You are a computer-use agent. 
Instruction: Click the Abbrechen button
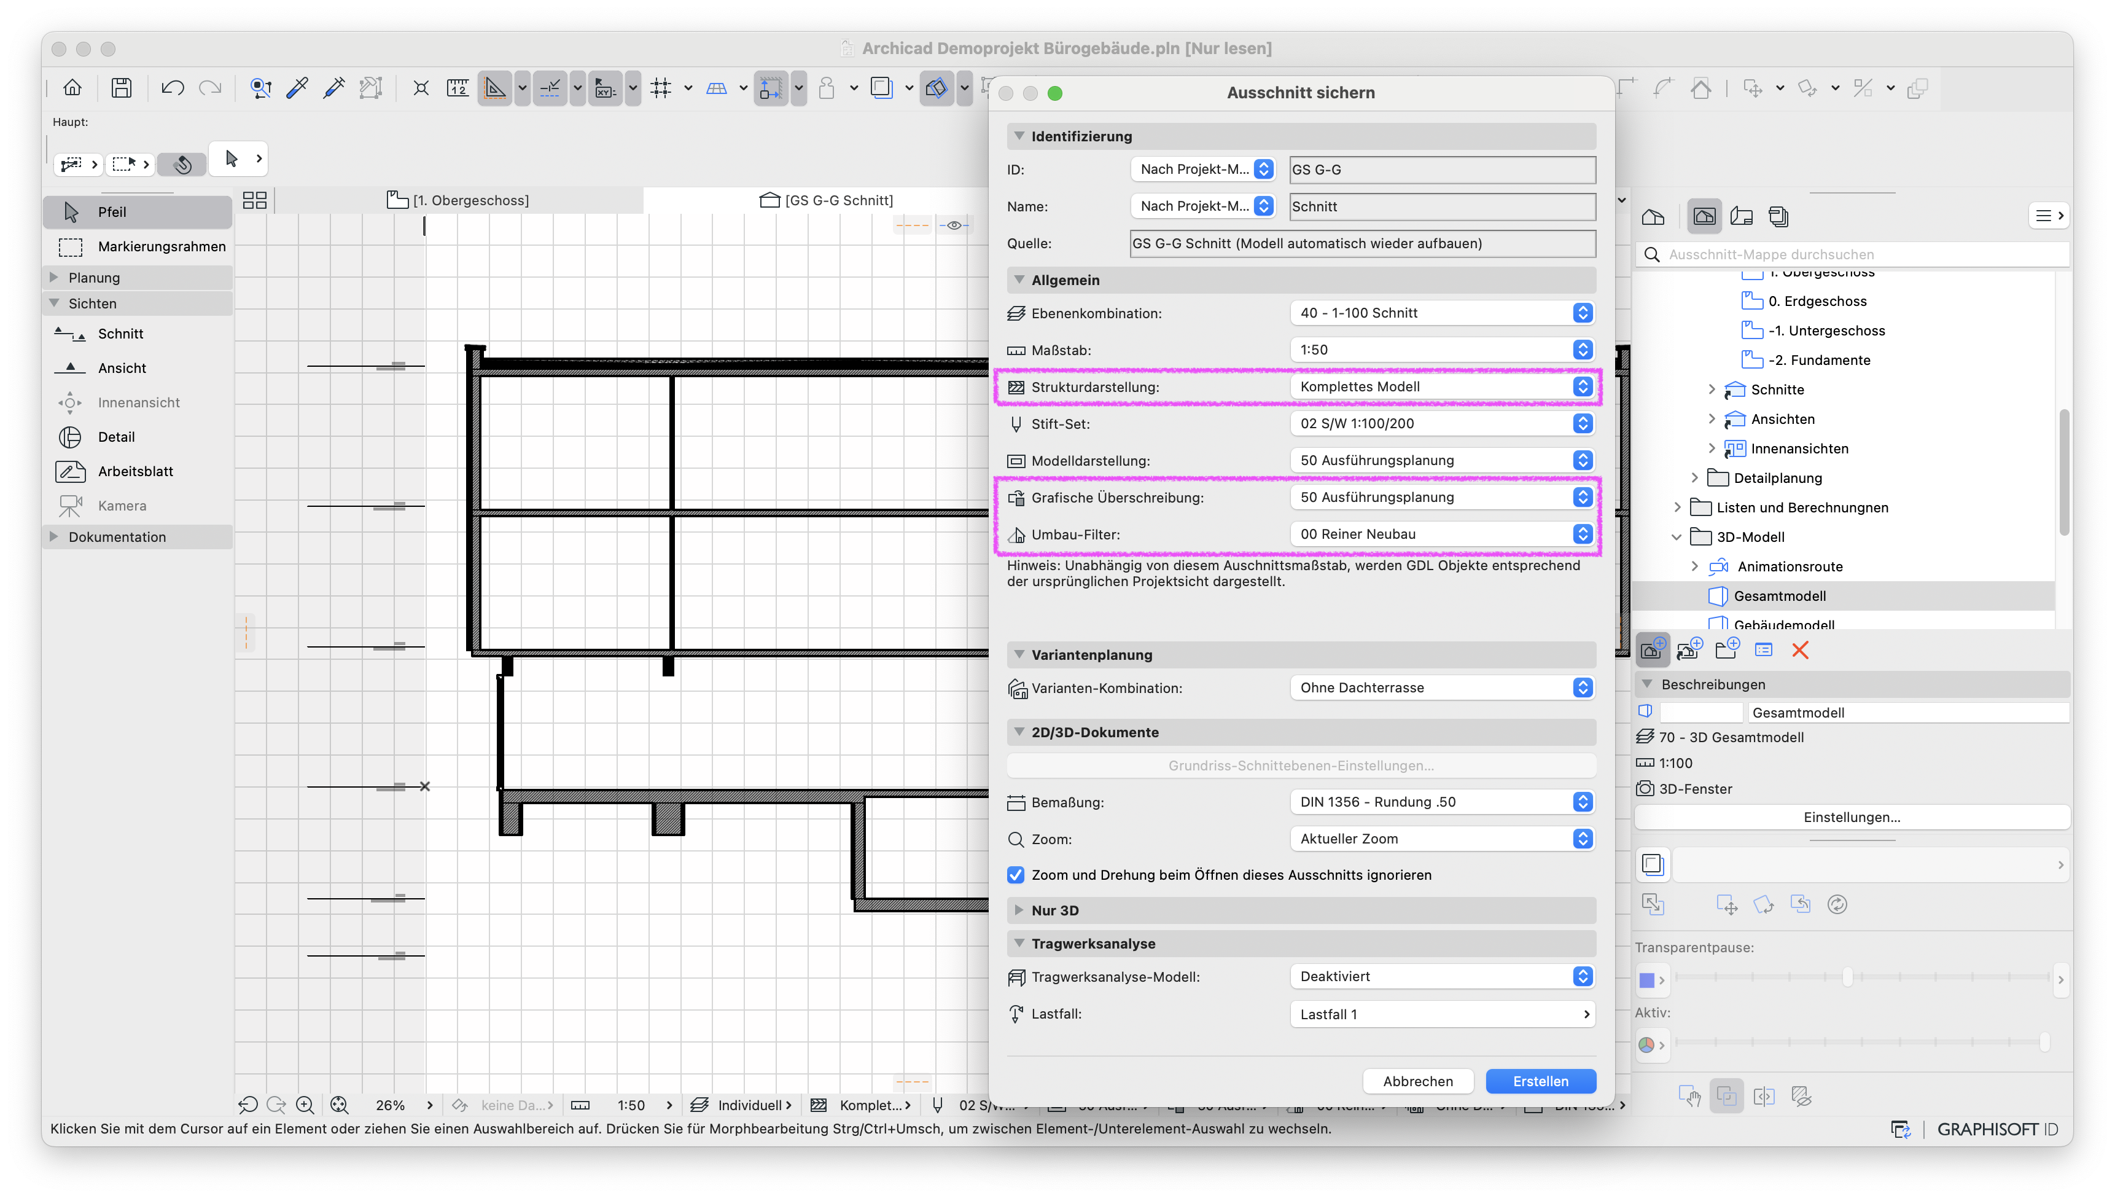[x=1417, y=1081]
